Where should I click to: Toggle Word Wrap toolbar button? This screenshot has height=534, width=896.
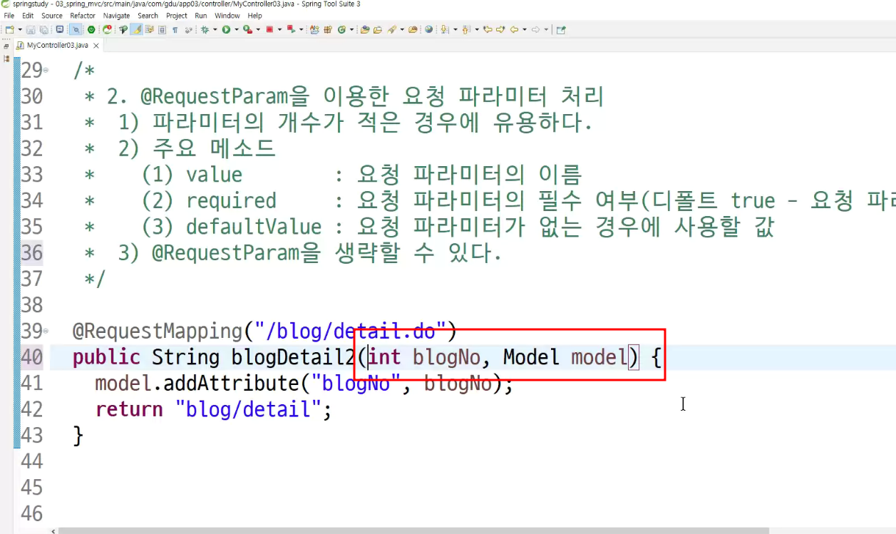tap(150, 30)
